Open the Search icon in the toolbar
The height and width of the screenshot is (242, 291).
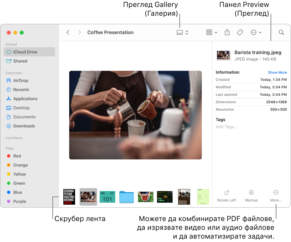(281, 32)
